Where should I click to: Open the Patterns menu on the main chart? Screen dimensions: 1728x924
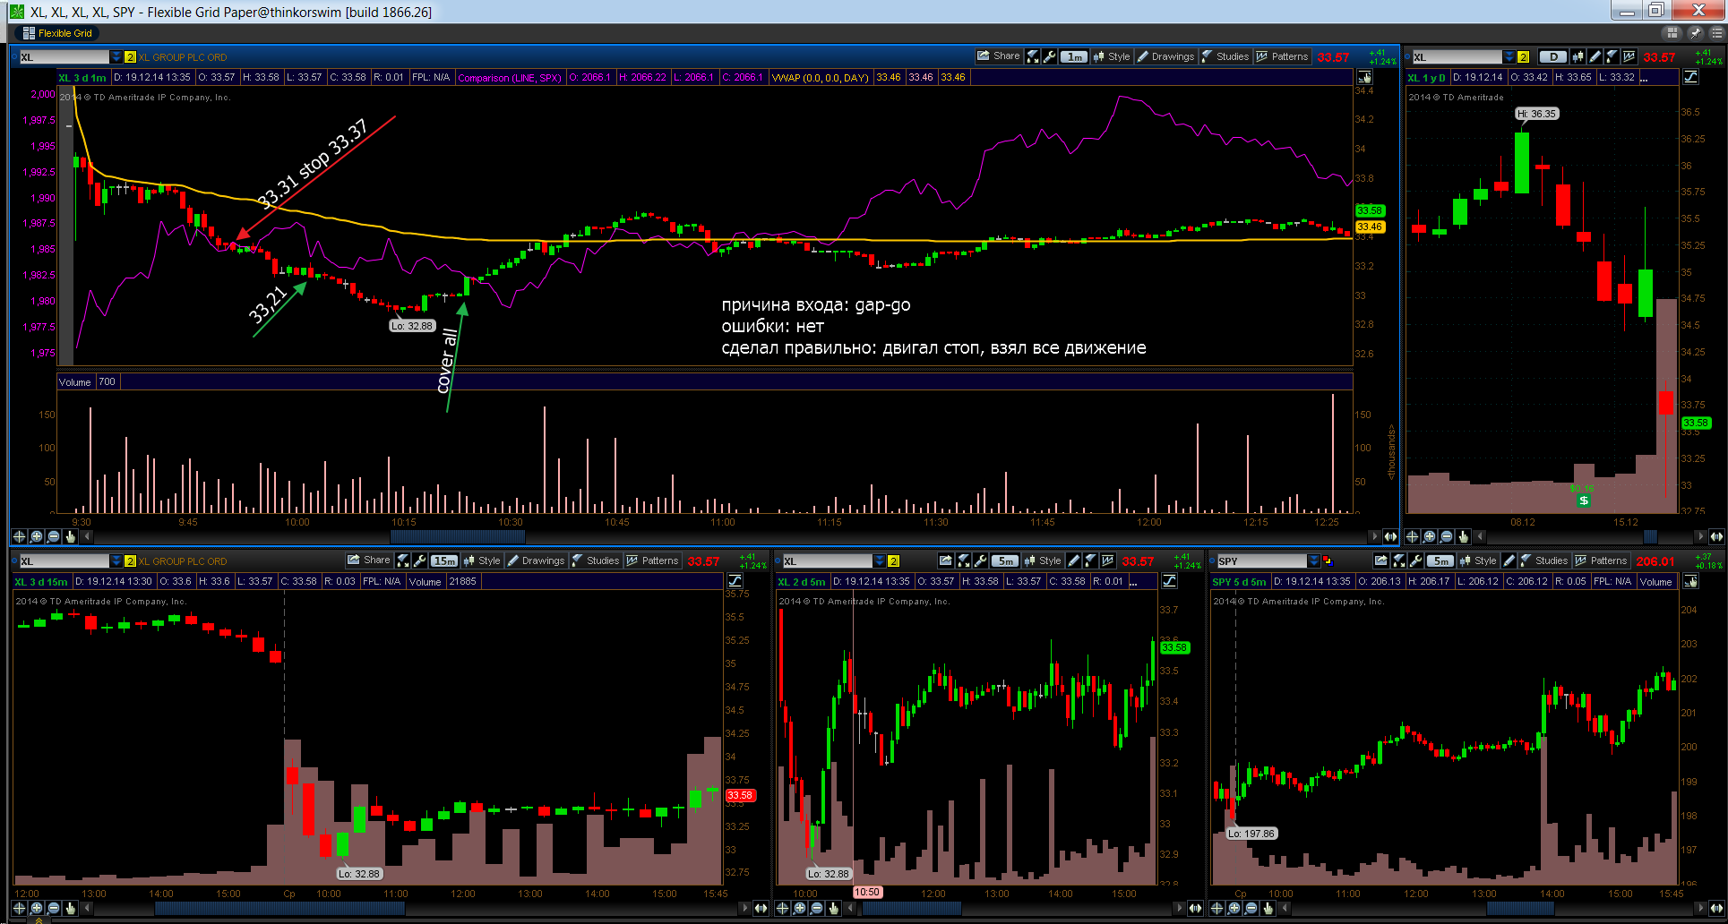point(1282,56)
